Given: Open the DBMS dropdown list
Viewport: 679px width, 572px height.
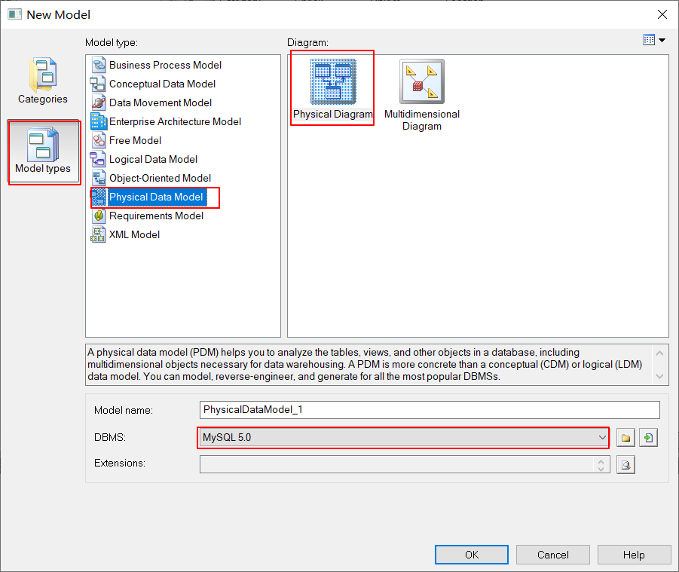Looking at the screenshot, I should [x=601, y=437].
